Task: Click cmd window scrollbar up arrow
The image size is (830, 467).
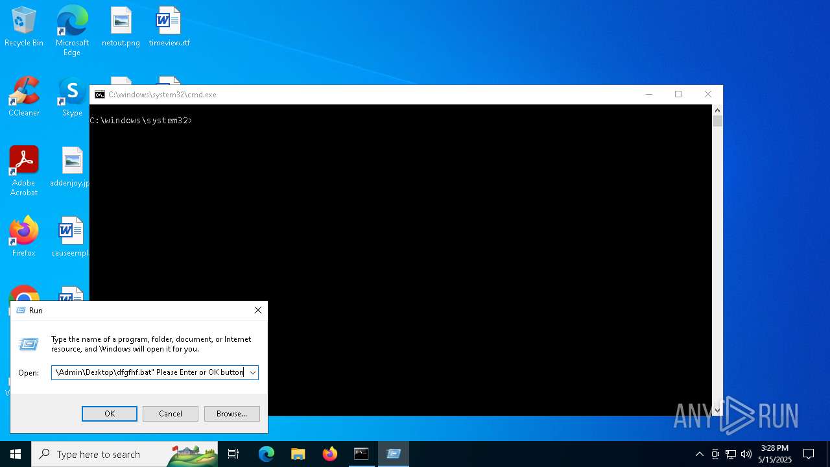Action: pyautogui.click(x=717, y=110)
